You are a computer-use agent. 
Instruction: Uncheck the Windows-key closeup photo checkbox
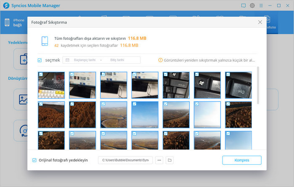pos(197,74)
